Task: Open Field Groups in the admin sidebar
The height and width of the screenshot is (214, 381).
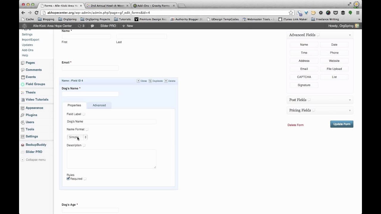Action: (35, 84)
